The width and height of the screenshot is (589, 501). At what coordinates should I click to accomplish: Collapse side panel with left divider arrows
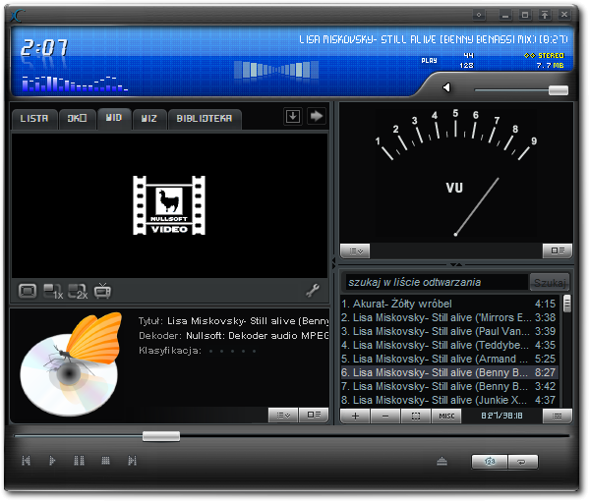(x=334, y=262)
